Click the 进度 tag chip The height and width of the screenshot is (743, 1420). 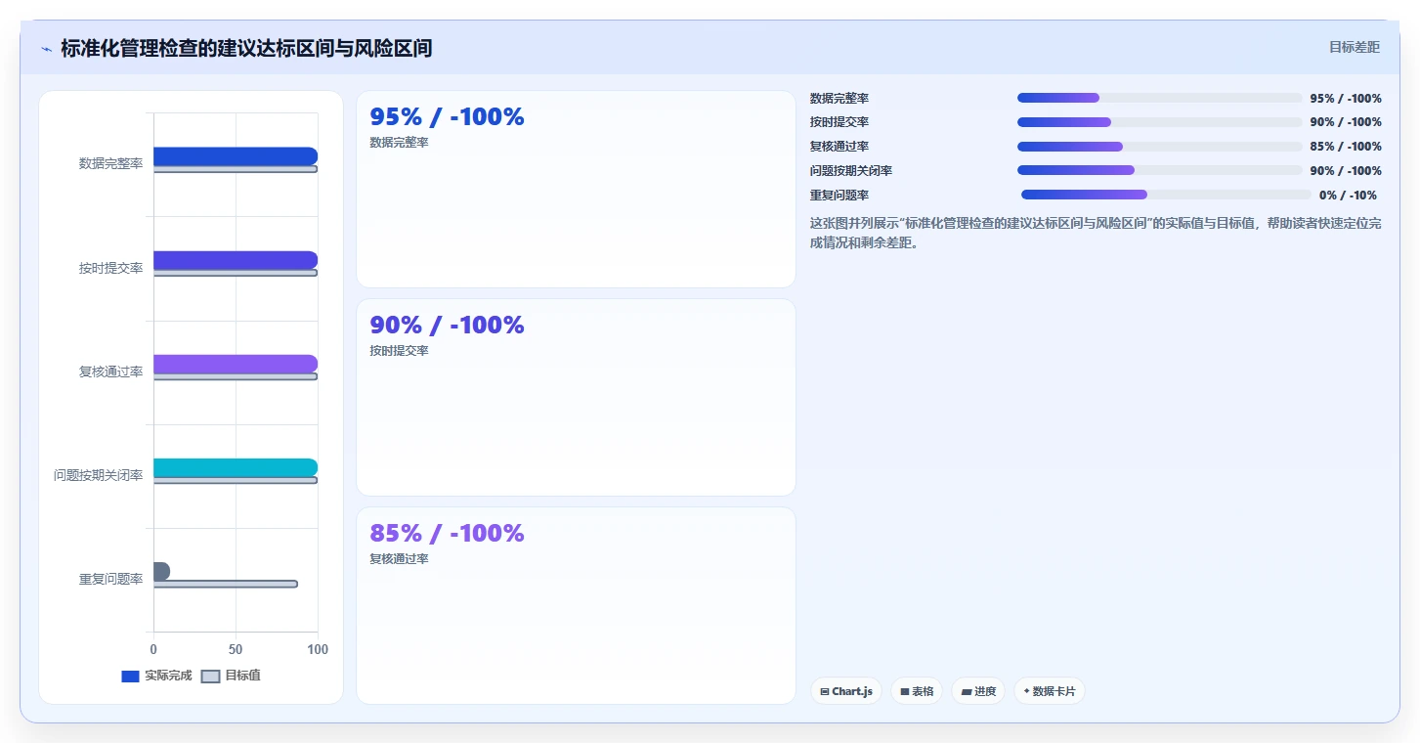[978, 691]
